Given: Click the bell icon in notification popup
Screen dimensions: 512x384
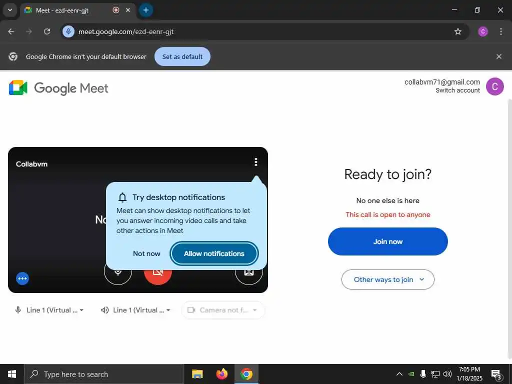Looking at the screenshot, I should 122,197.
